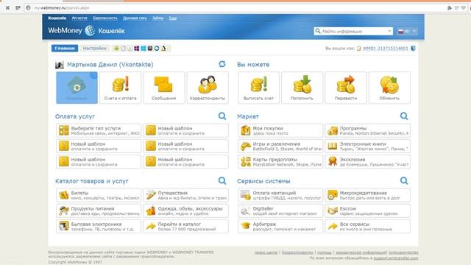Search in the Сервисы системы section
Image resolution: width=471 pixels, height=265 pixels.
point(404,180)
